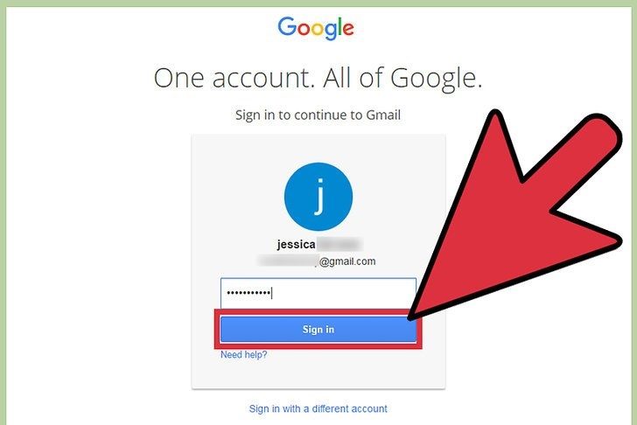Click the multicolor Google logo
Screen dimensions: 637x425
(x=316, y=28)
